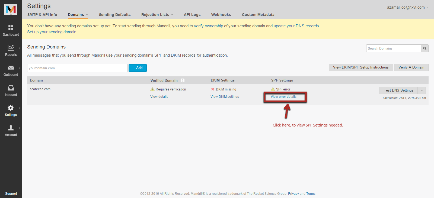434x198 pixels.
Task: Click the Mandrill logo icon
Action: tap(11, 9)
